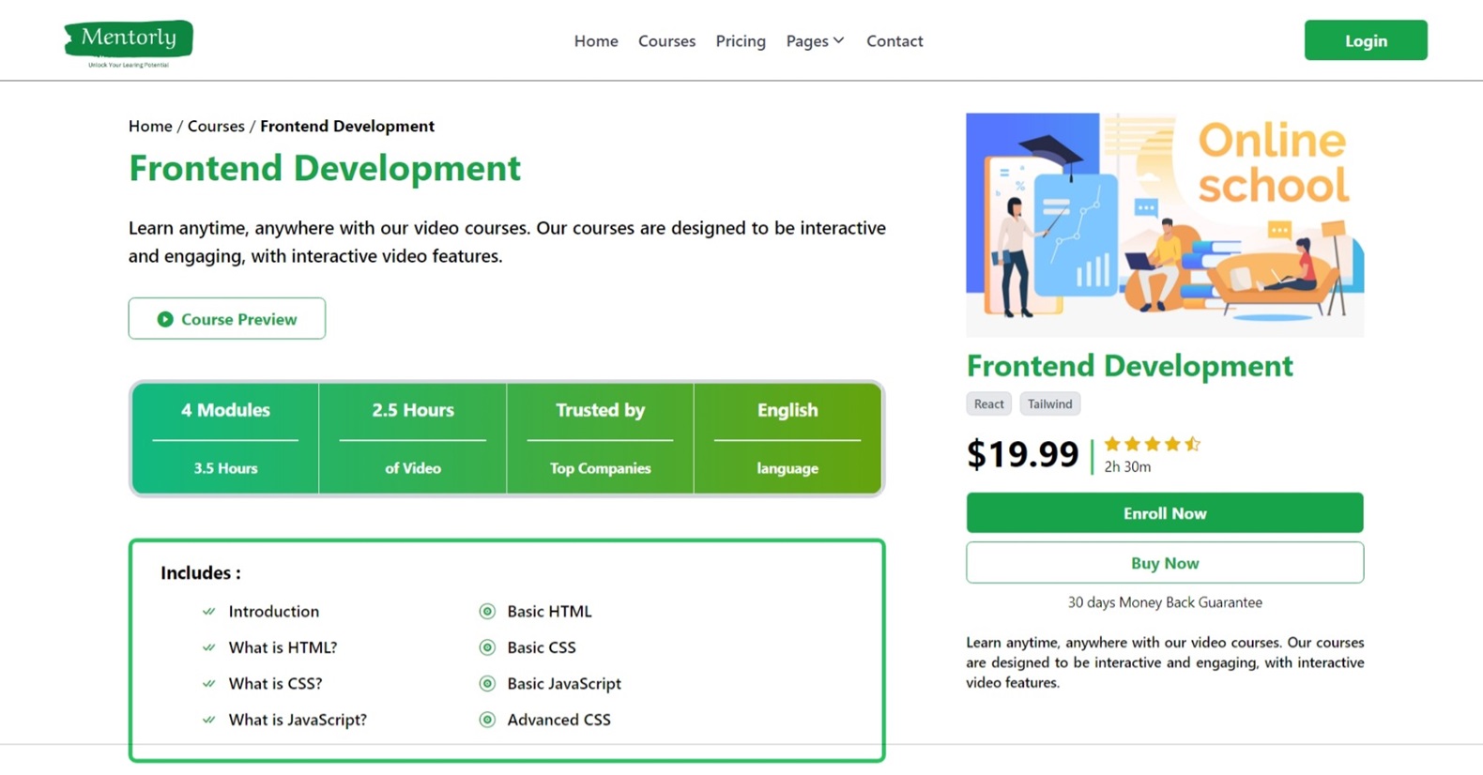Go to the Pricing page
1483x775 pixels.
(x=741, y=41)
